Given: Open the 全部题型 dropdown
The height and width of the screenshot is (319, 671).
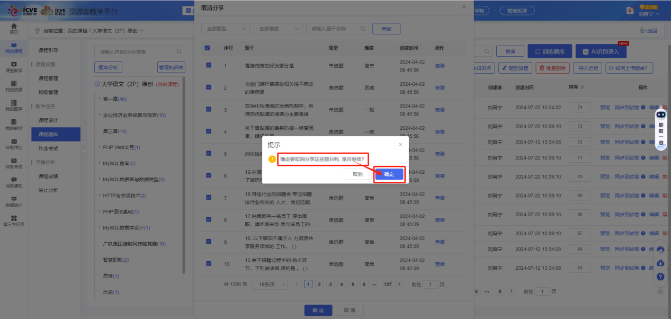Looking at the screenshot, I should coord(225,28).
